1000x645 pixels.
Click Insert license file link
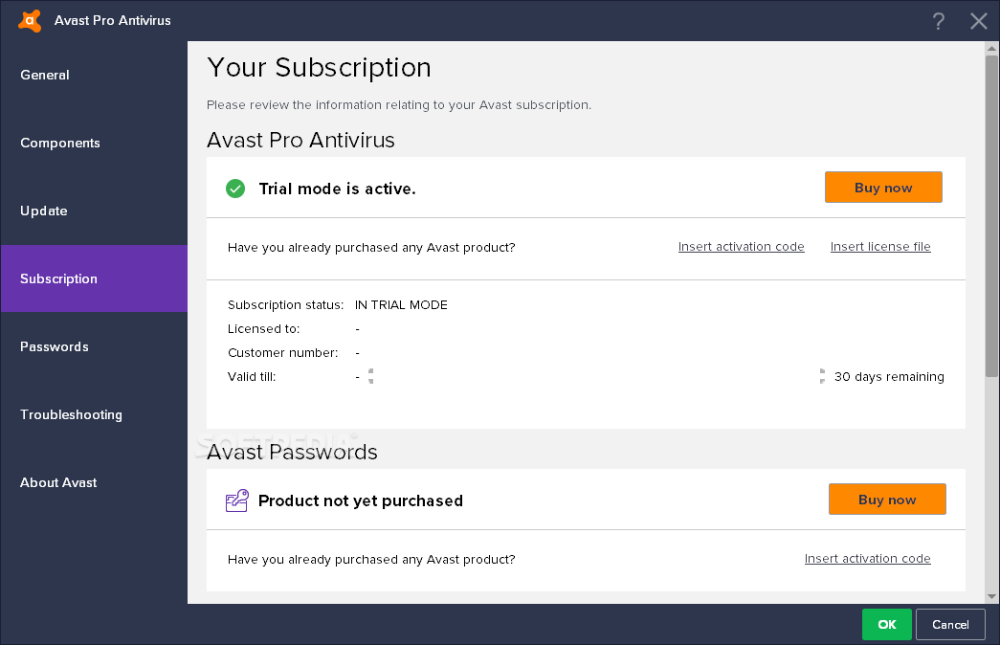point(880,247)
